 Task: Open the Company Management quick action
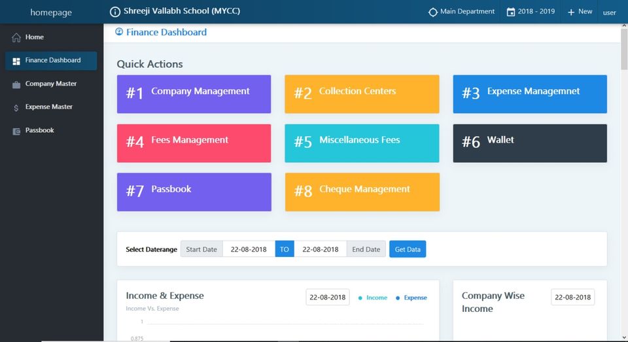click(194, 94)
